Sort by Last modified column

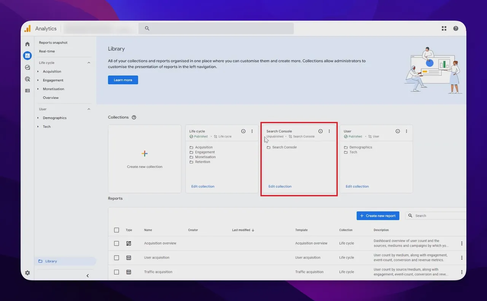tap(243, 230)
